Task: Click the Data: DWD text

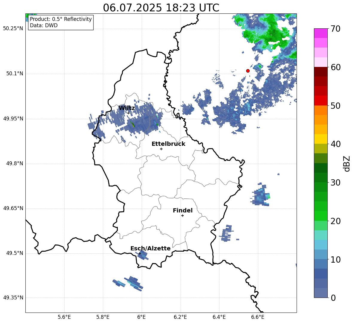Action: click(x=44, y=25)
